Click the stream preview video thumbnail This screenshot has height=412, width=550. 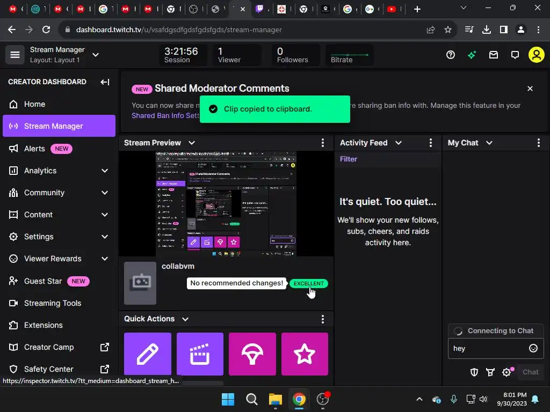pos(226,203)
